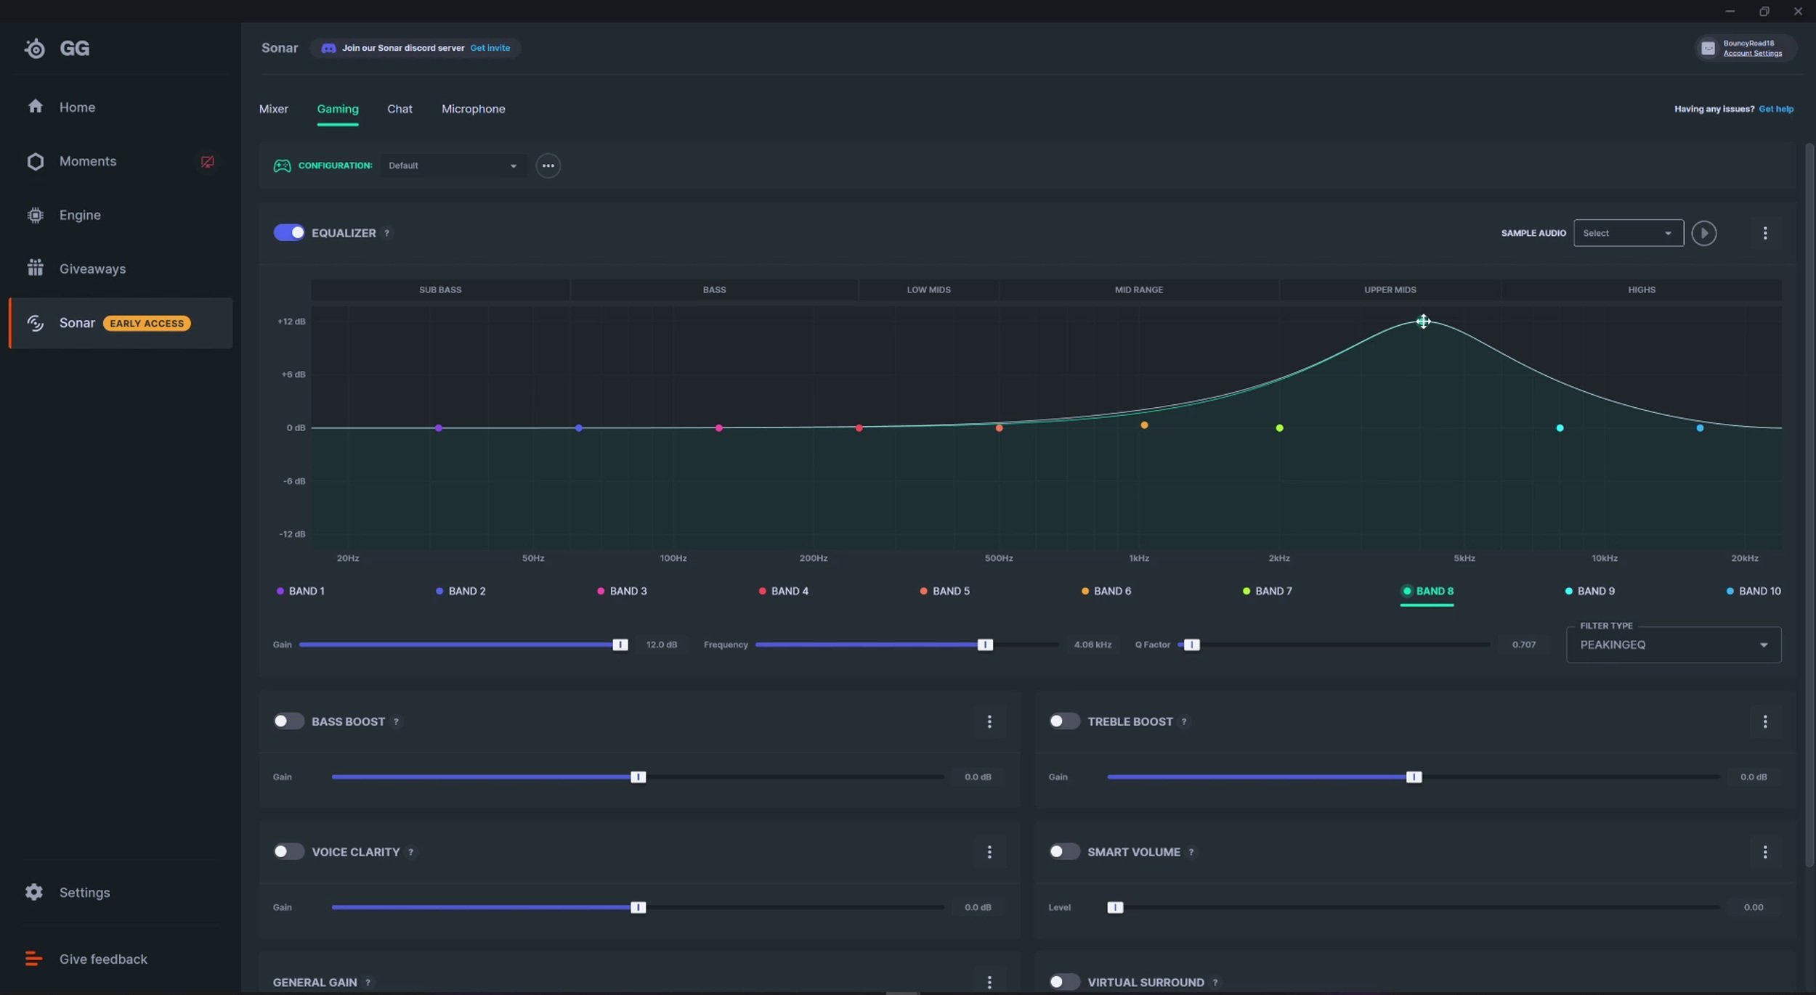
Task: Open Moments from the sidebar
Action: (x=87, y=161)
